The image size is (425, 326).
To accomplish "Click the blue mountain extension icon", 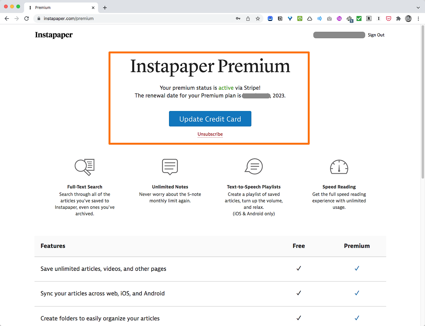I will (270, 19).
